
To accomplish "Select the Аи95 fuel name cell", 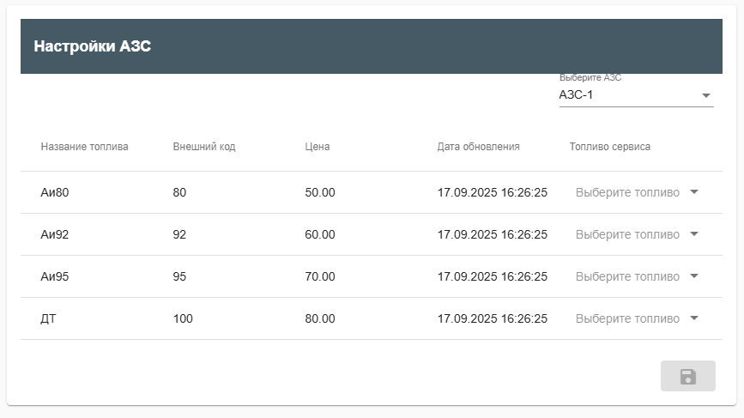I will [x=55, y=276].
